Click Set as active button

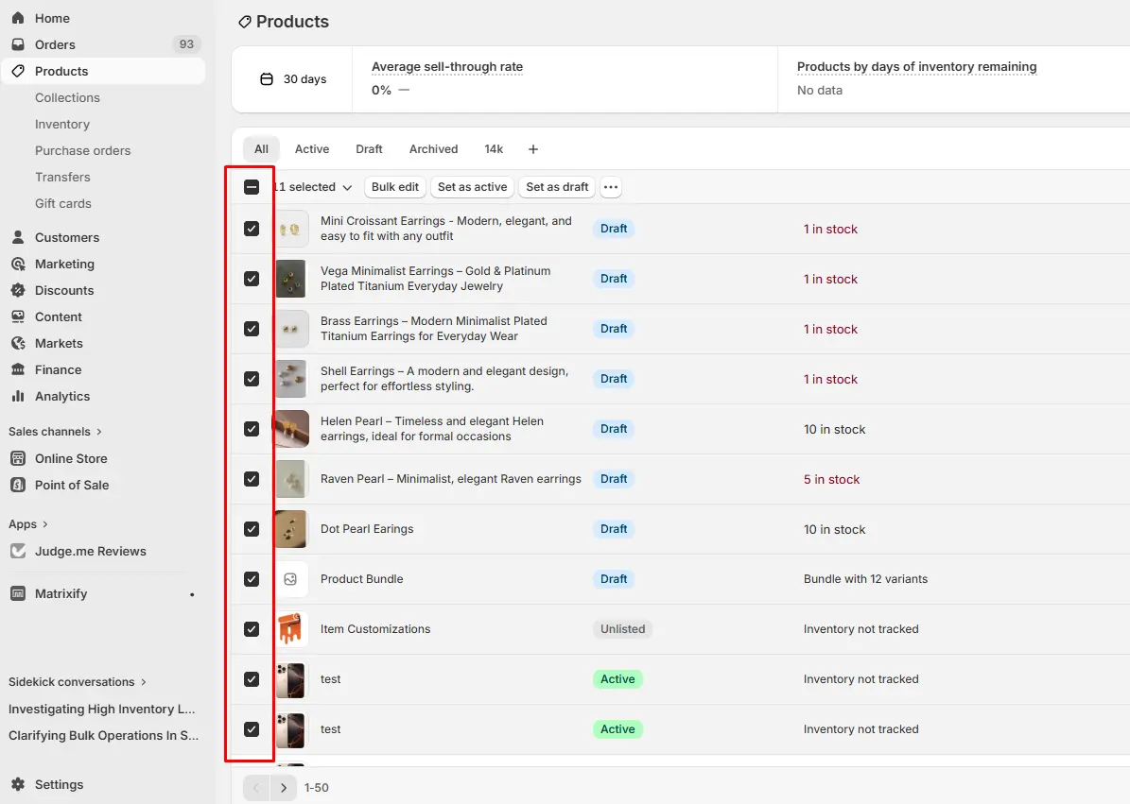click(472, 187)
